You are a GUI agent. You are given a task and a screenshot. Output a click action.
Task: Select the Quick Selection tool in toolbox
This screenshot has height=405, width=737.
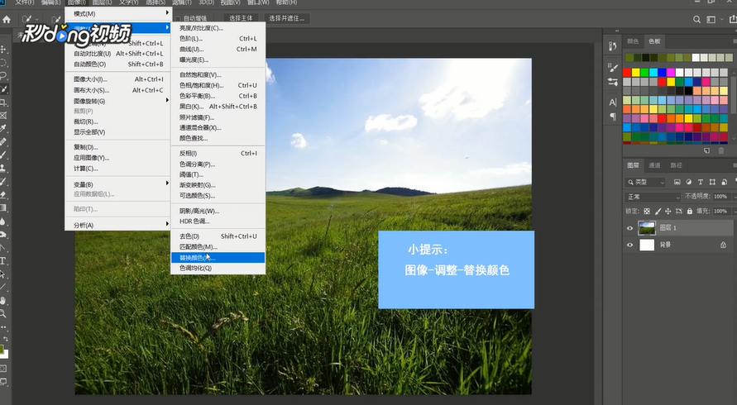click(x=3, y=88)
